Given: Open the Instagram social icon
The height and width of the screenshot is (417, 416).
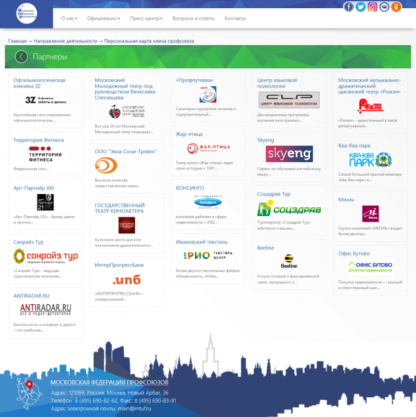Looking at the screenshot, I should [x=372, y=7].
